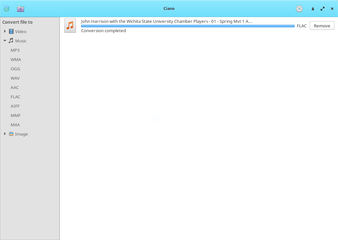Image resolution: width=338 pixels, height=240 pixels.
Task: Choose AAC as output format
Action: [15, 87]
